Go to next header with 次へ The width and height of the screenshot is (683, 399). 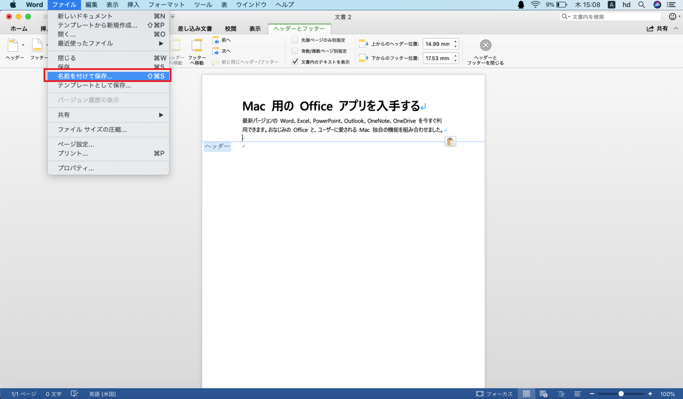pos(222,51)
